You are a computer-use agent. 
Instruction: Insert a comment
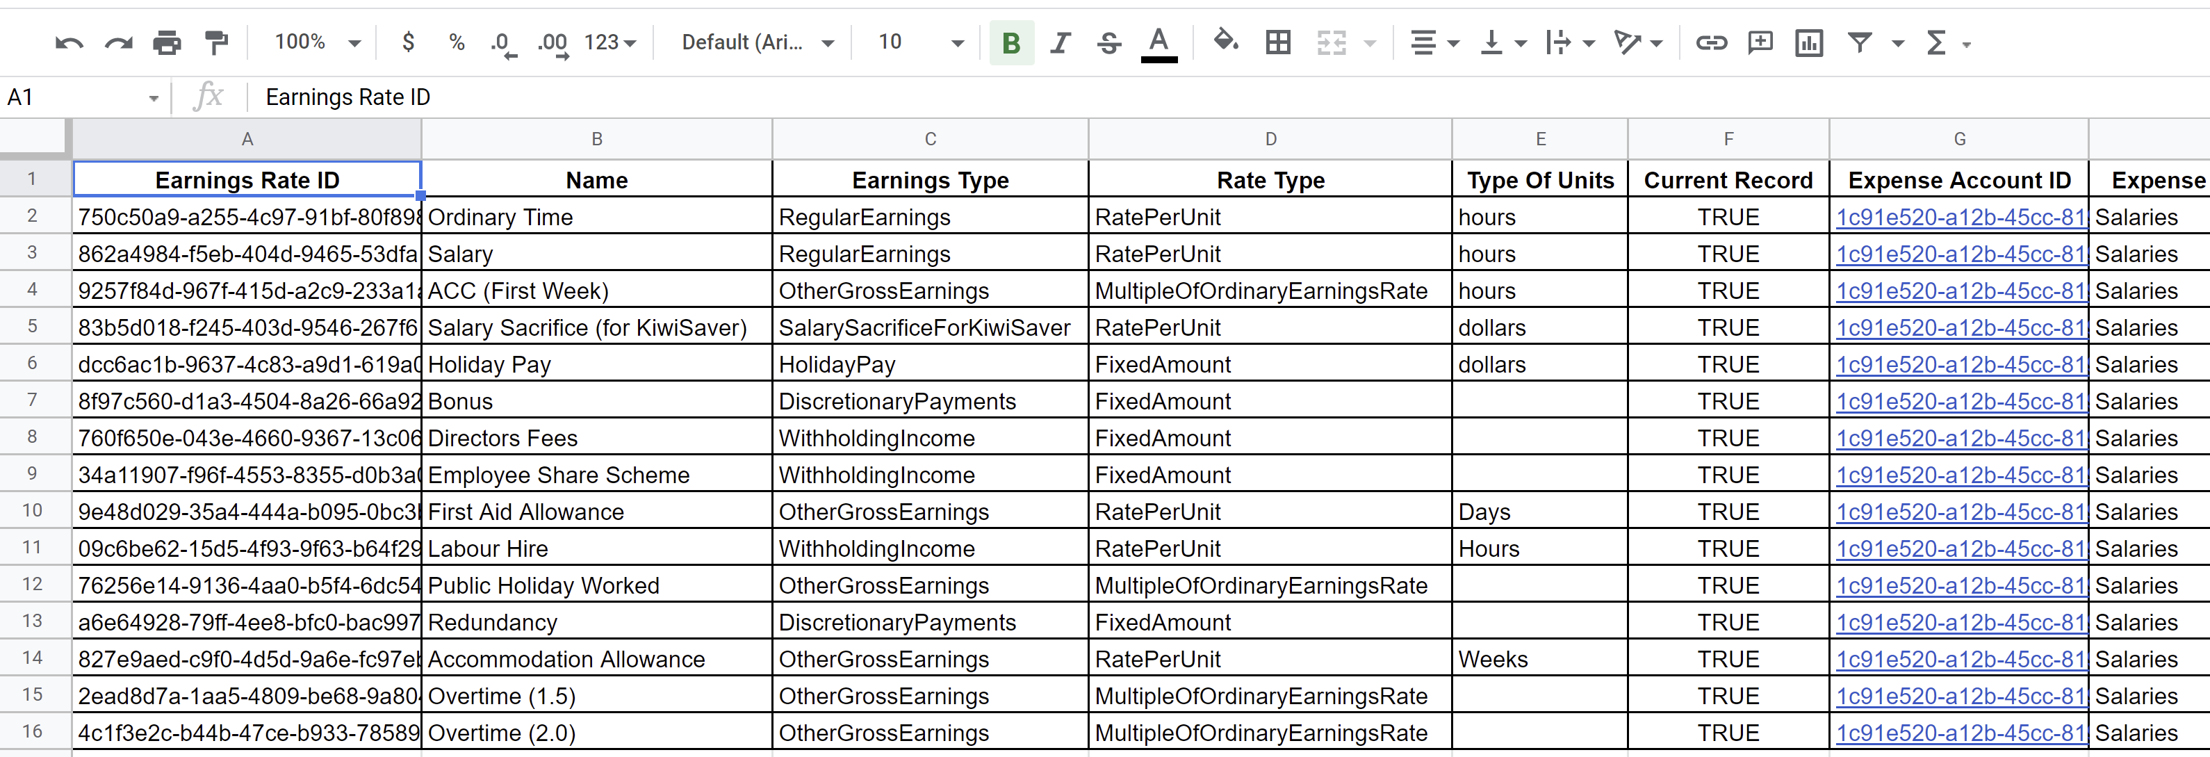point(1760,42)
